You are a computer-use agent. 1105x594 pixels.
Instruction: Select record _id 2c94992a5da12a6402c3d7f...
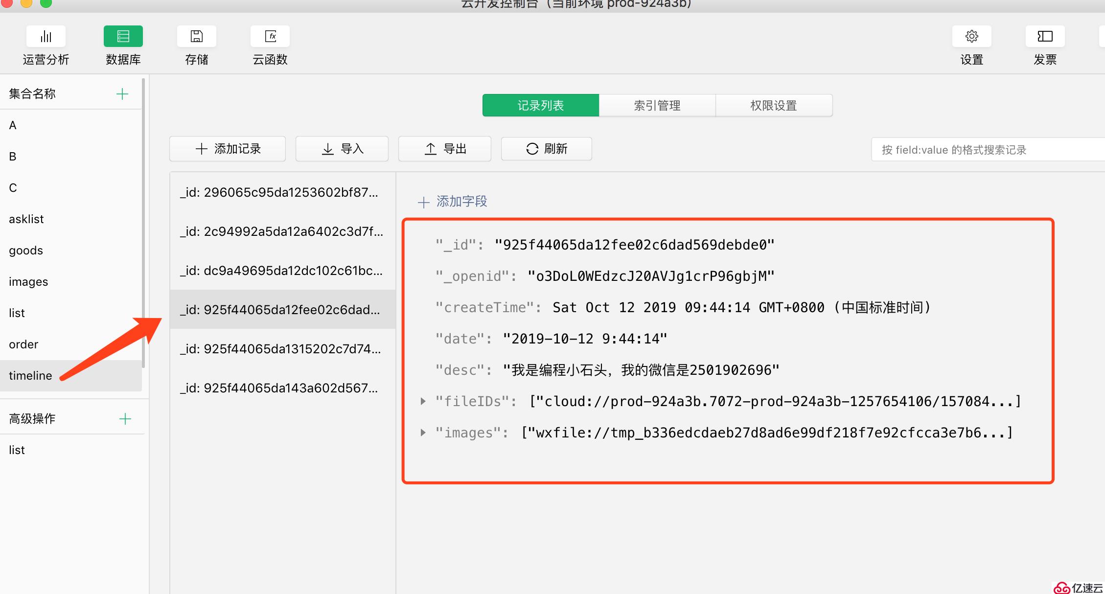click(283, 231)
